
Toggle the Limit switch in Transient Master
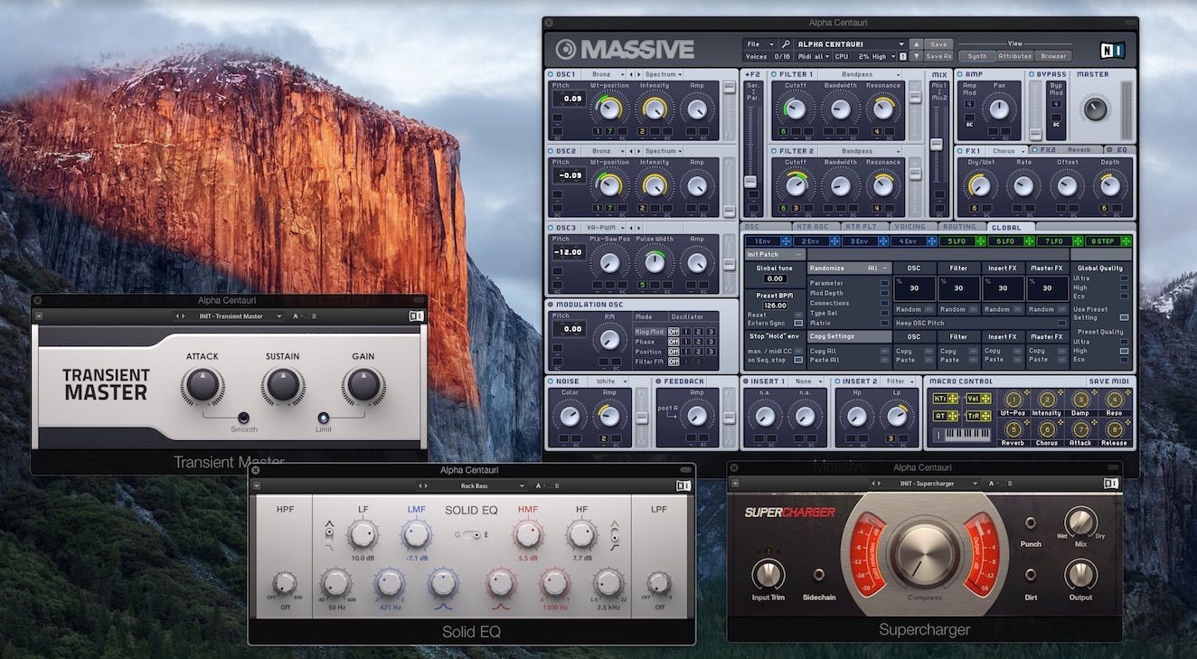324,418
